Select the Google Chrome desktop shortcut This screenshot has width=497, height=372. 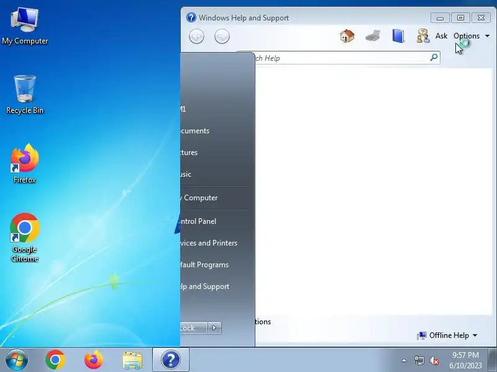[x=25, y=237]
